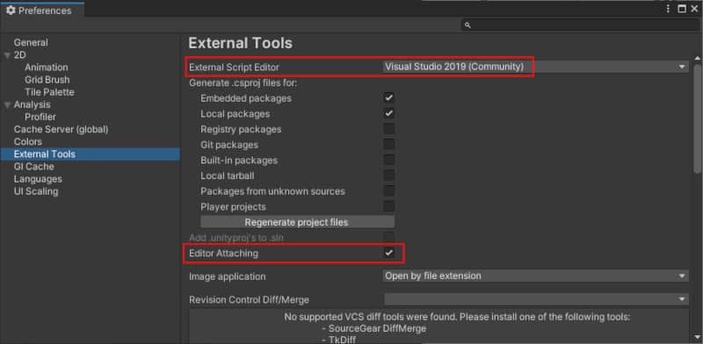Open General preferences section

31,42
